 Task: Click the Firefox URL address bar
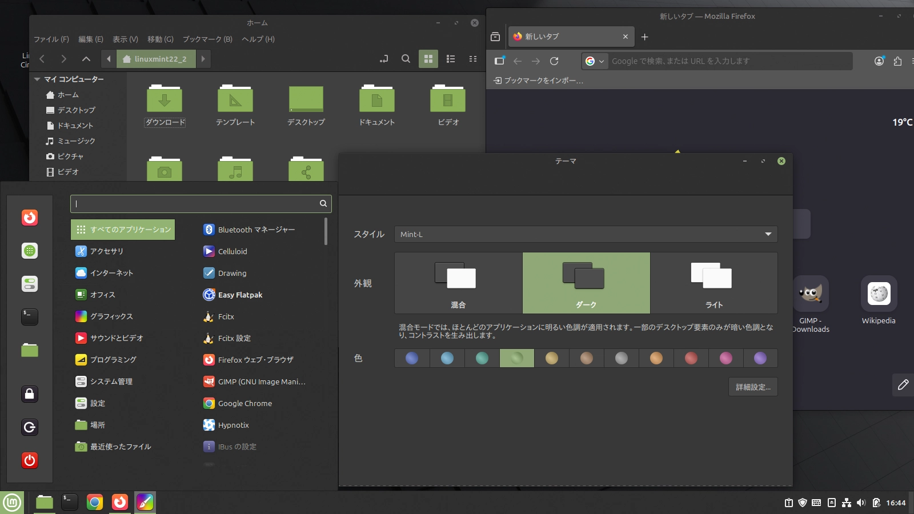(716, 61)
